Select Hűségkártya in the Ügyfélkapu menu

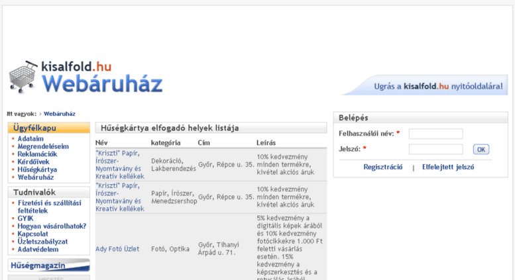(x=37, y=169)
